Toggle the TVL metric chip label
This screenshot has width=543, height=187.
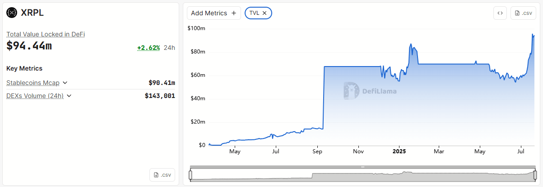(x=254, y=13)
